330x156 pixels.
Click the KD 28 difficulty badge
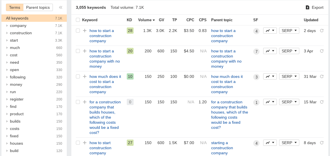[x=130, y=31]
